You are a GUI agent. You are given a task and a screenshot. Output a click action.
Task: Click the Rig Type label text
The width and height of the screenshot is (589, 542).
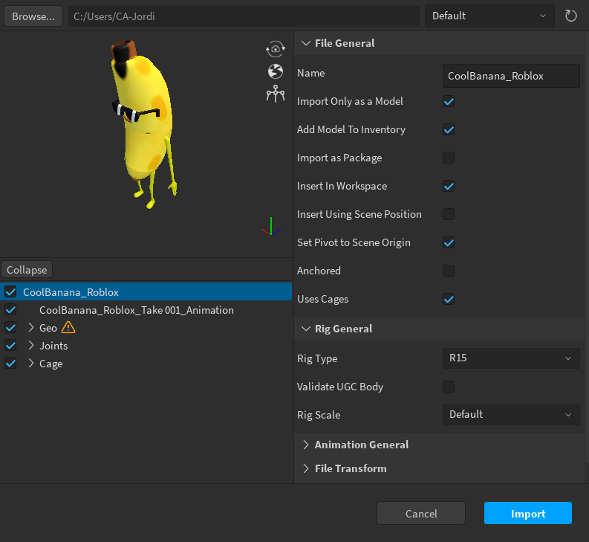click(x=317, y=358)
